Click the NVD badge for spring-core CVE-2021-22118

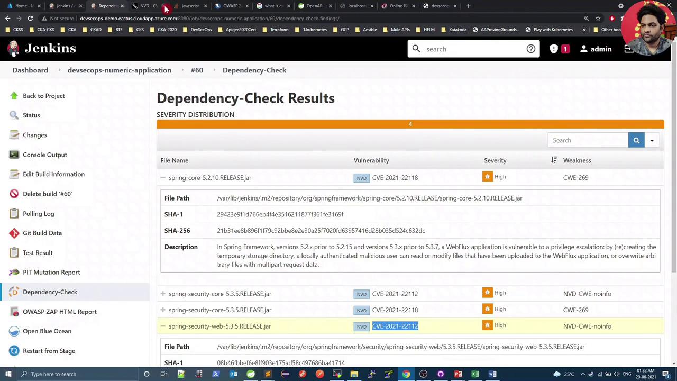coord(362,178)
